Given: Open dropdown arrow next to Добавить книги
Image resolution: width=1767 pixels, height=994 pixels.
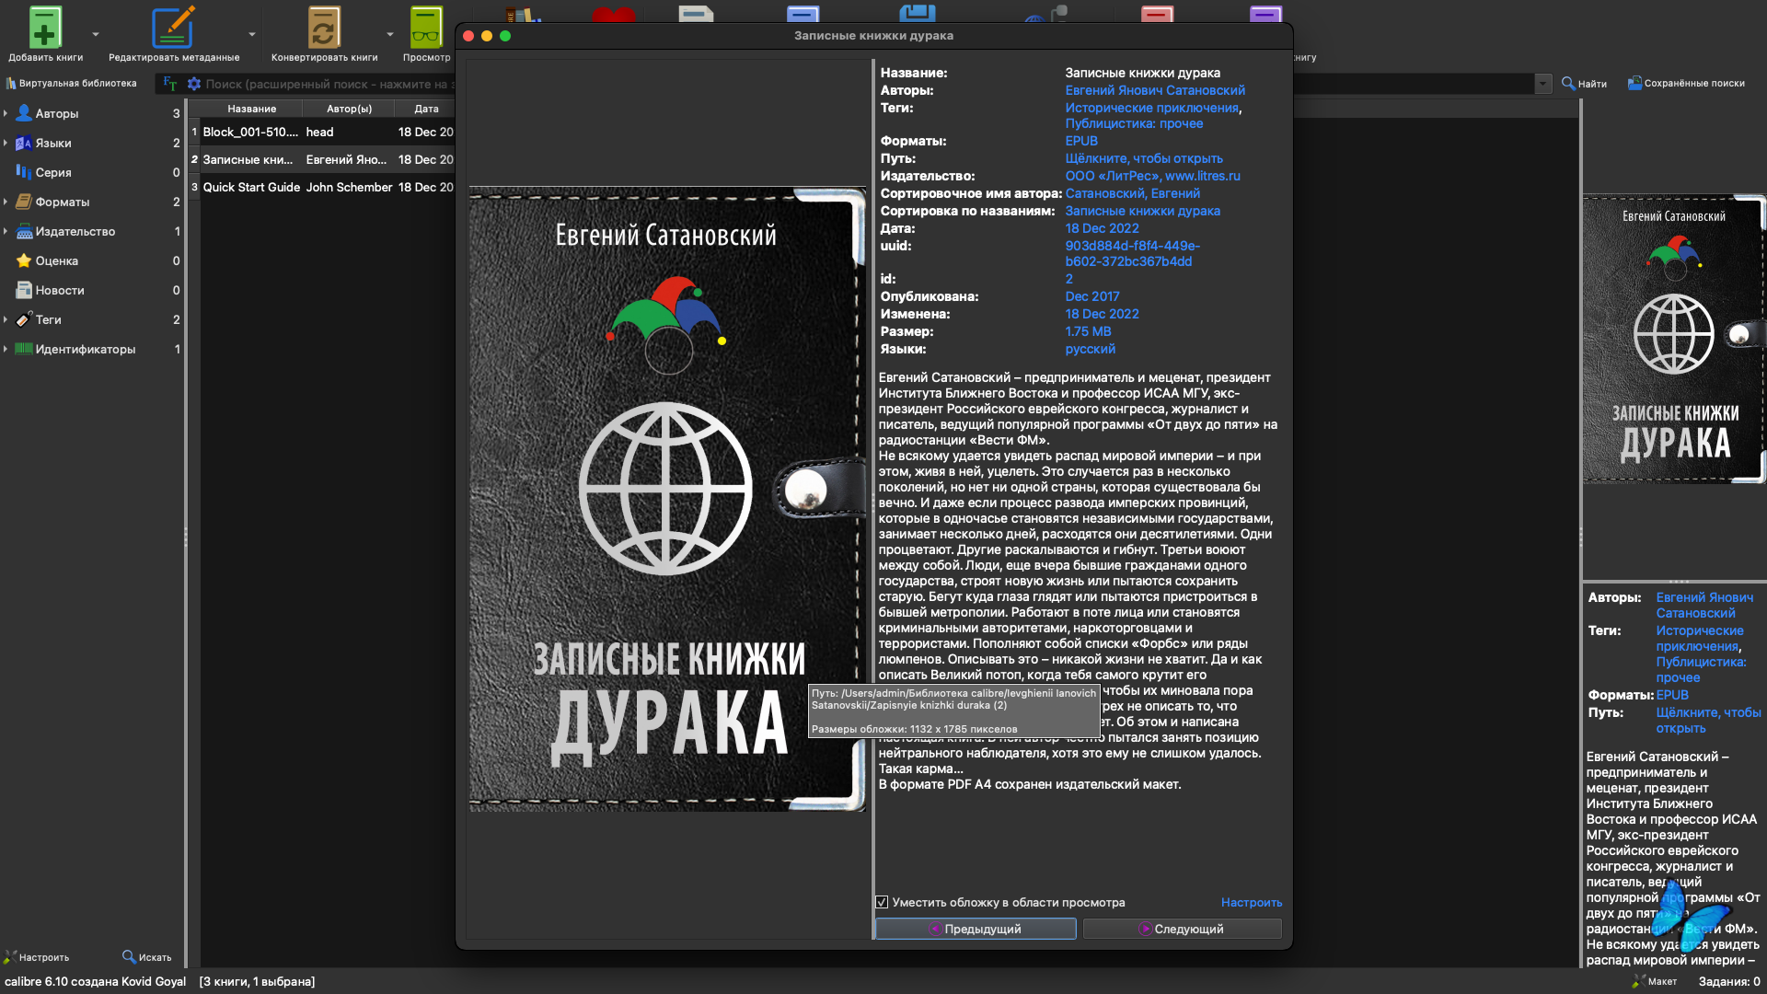Looking at the screenshot, I should click(96, 34).
